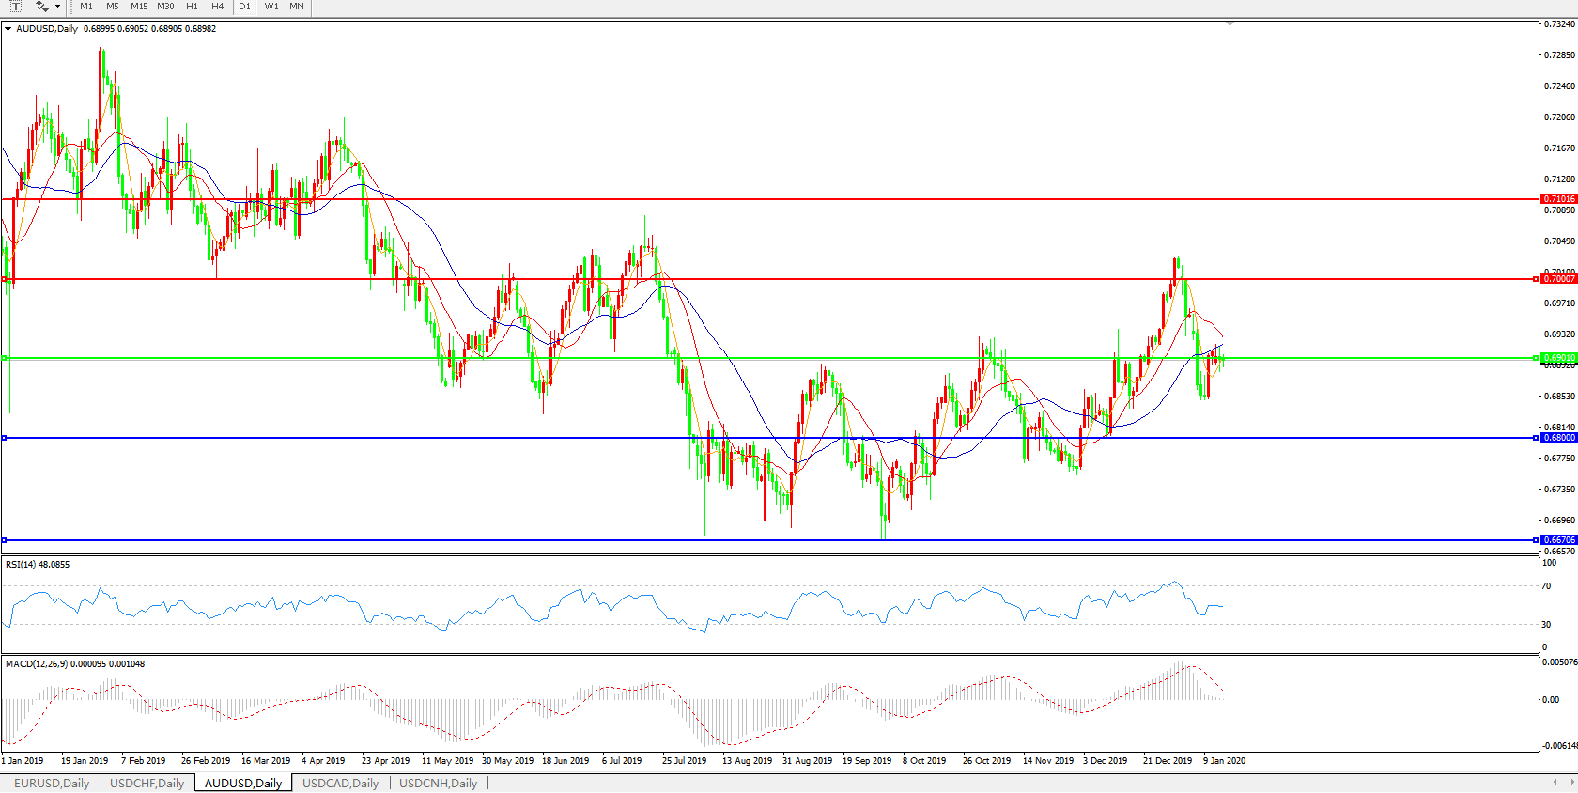Click the gray chart shift marker triangle
This screenshot has width=1578, height=793.
coord(1230,24)
